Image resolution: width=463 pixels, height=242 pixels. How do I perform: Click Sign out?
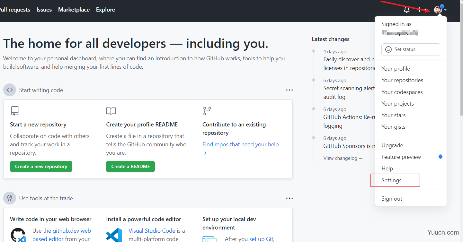411,199
